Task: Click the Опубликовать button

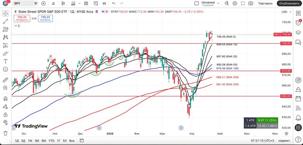Action: coord(290,3)
